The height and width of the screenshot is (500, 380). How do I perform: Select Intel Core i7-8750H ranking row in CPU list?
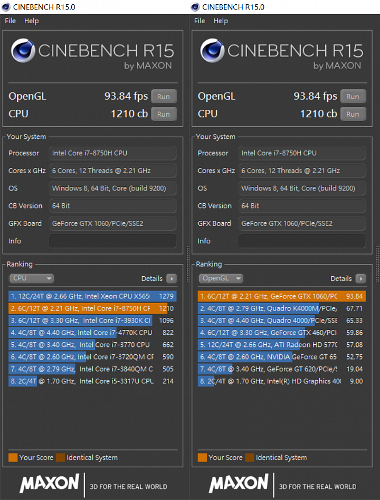(x=92, y=308)
